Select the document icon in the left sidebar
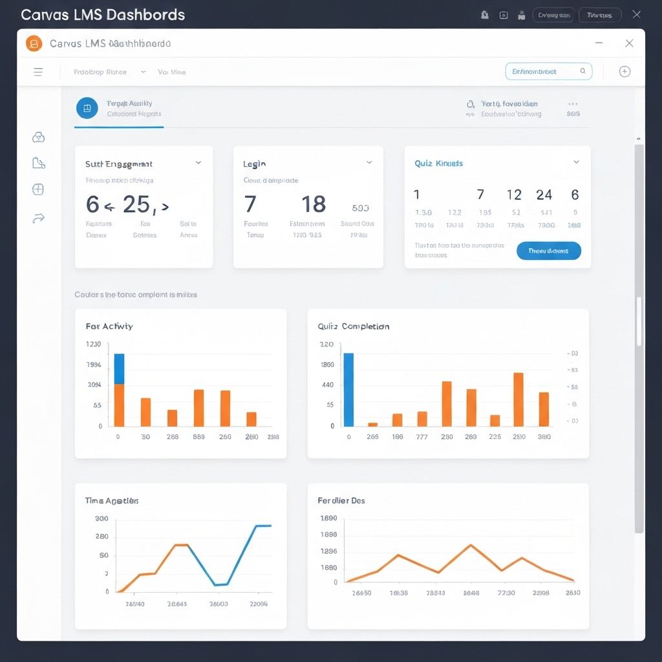This screenshot has width=662, height=662. pos(38,163)
